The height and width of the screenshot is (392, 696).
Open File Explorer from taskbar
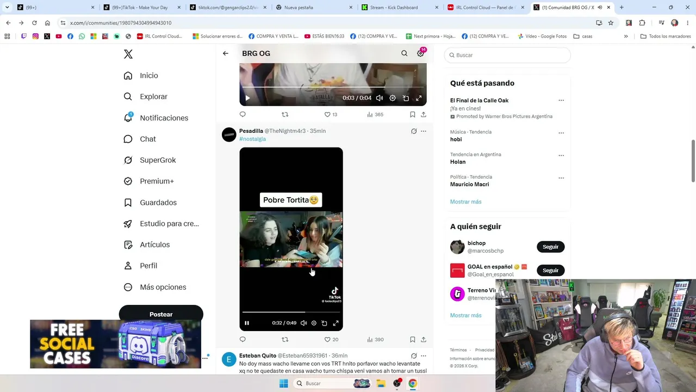coord(381,383)
